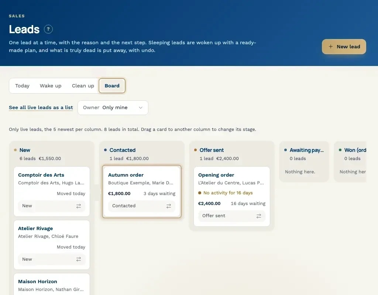The height and width of the screenshot is (295, 378).
Task: Open the Maison Horizon lead title
Action: [x=38, y=281]
